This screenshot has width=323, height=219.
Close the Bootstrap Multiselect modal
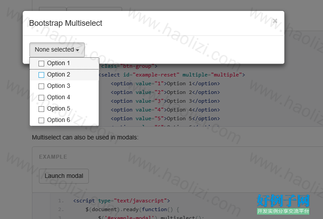tap(275, 21)
